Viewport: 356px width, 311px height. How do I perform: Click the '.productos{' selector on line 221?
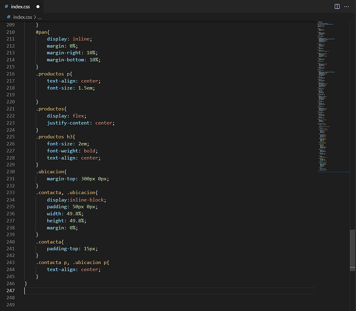pyautogui.click(x=51, y=109)
